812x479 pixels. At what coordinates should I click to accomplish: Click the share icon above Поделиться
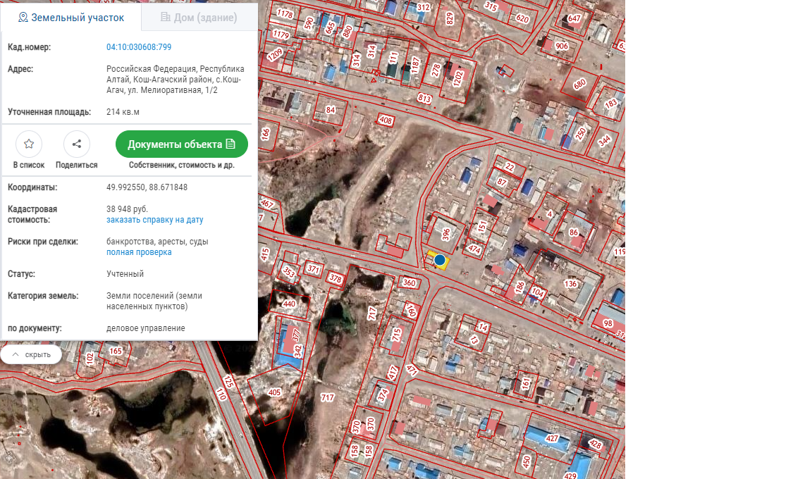(x=77, y=144)
